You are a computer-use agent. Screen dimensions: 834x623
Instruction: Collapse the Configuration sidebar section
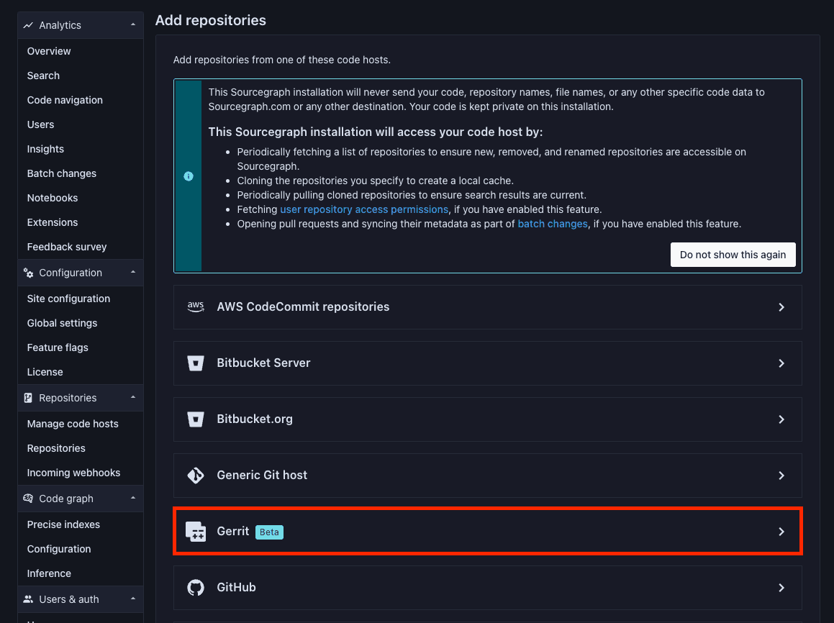click(x=133, y=272)
